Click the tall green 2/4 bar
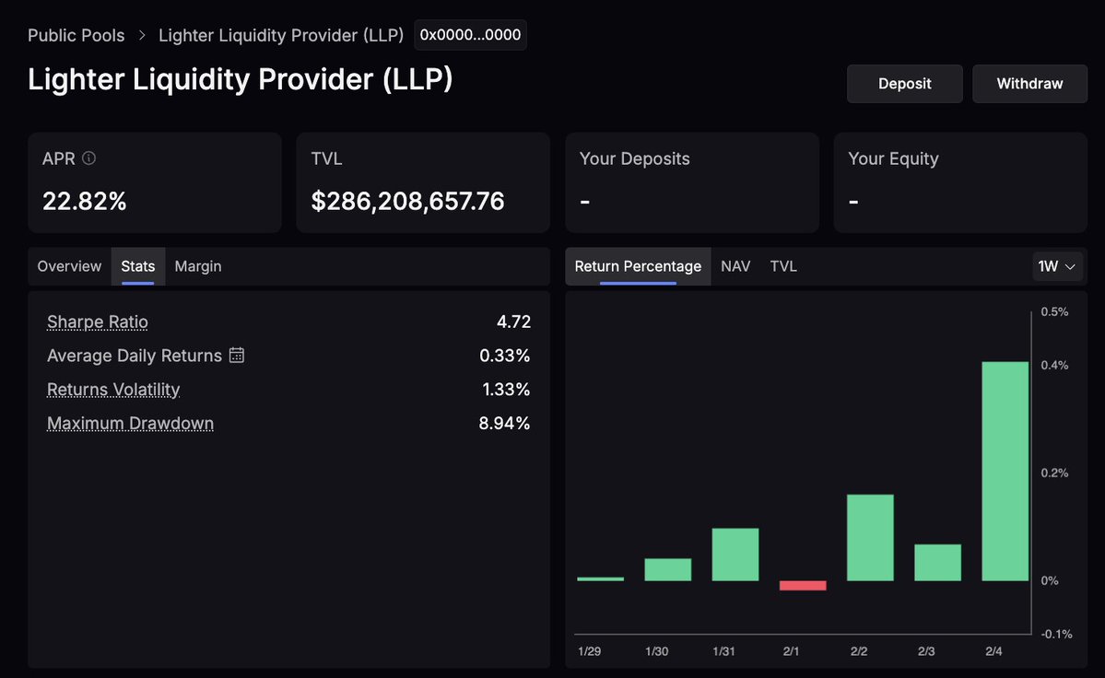Screen dimensions: 1105x678 coord(1005,471)
